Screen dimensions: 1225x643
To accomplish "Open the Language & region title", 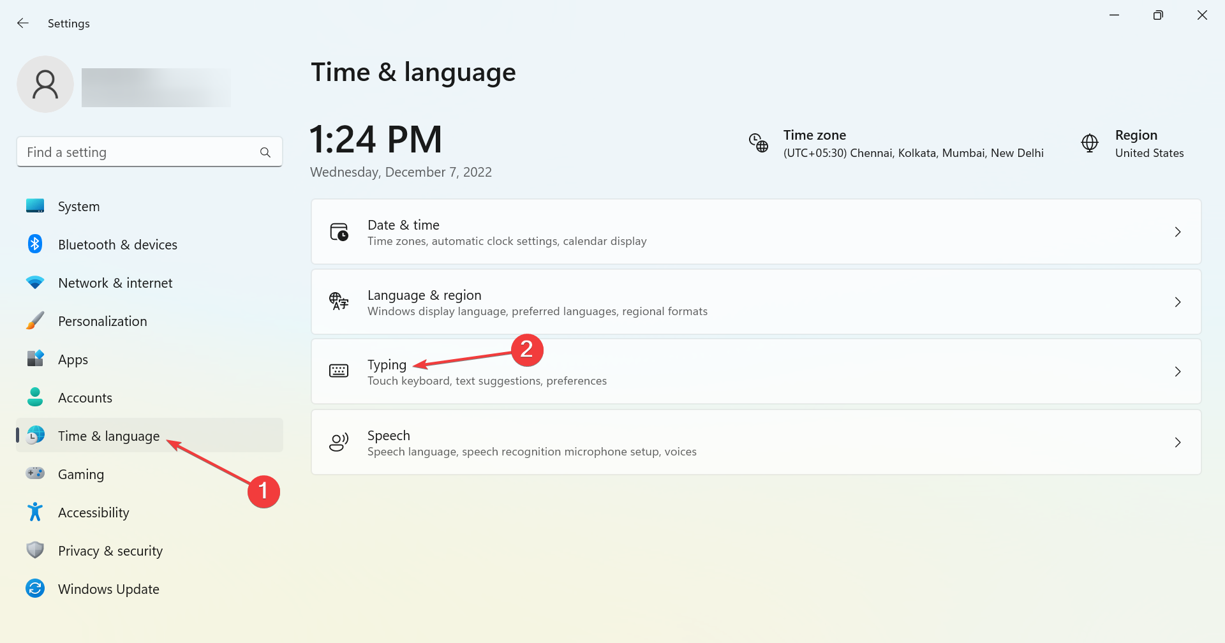I will pos(424,295).
